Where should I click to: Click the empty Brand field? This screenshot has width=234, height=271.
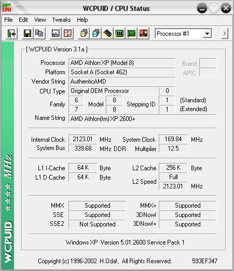point(208,63)
